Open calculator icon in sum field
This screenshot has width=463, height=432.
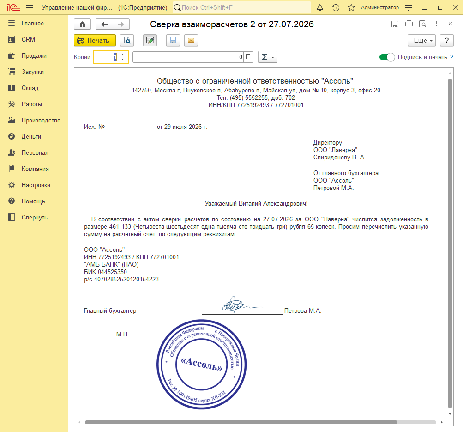(x=248, y=57)
